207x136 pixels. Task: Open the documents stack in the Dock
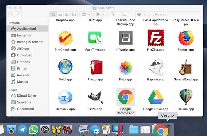tap(145, 130)
